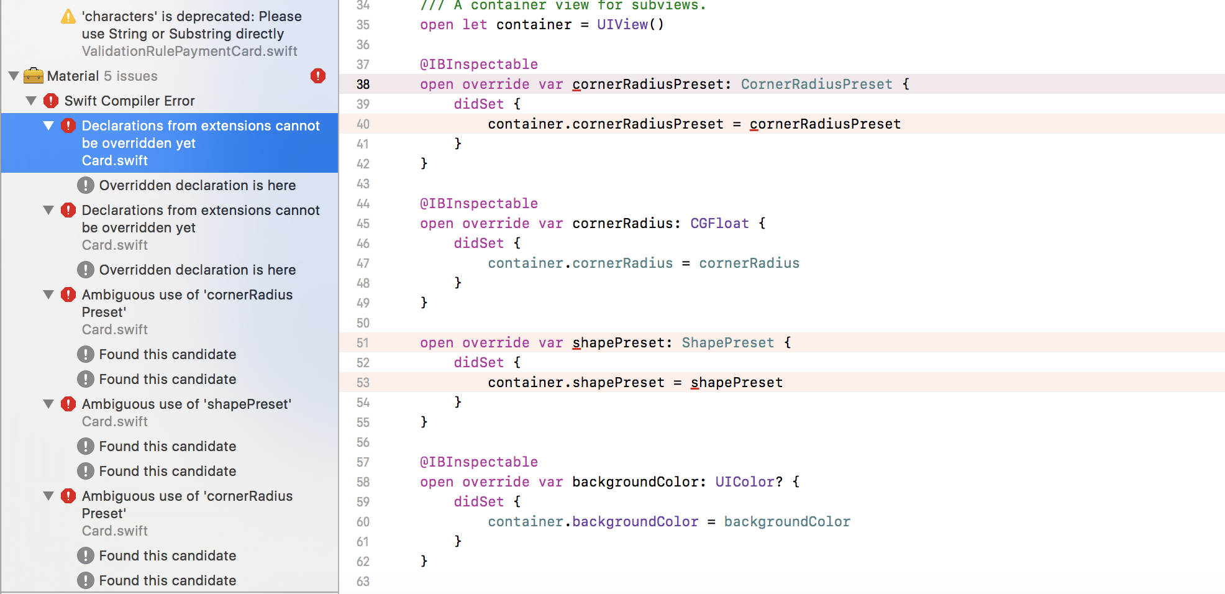Click the error icon on last Ambiguous 'cornerRadiusPreset' issue
Viewport: 1225px width, 594px height.
pyautogui.click(x=68, y=496)
